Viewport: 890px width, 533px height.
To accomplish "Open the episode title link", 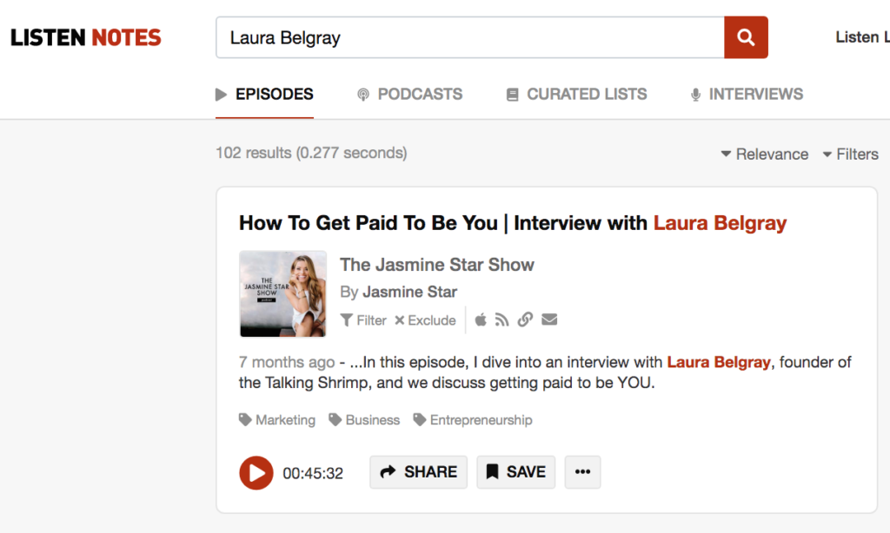I will (x=512, y=223).
